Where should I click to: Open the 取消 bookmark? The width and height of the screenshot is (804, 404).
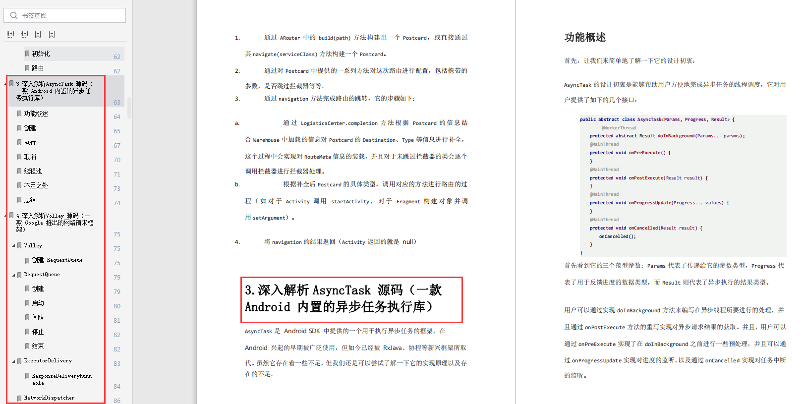coord(30,157)
